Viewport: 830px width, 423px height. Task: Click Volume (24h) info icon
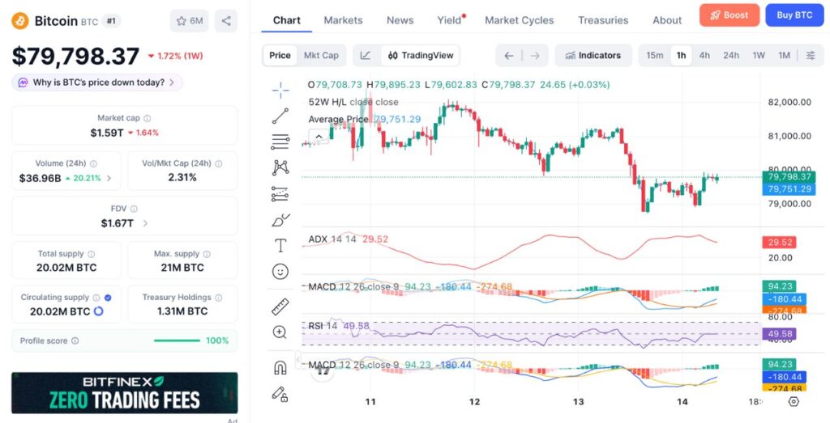94,163
